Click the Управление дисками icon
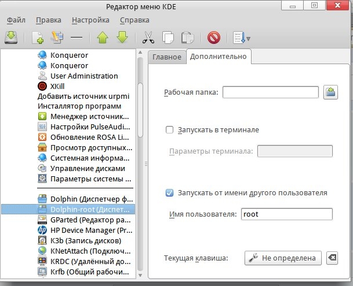The height and width of the screenshot is (286, 353). [42, 168]
